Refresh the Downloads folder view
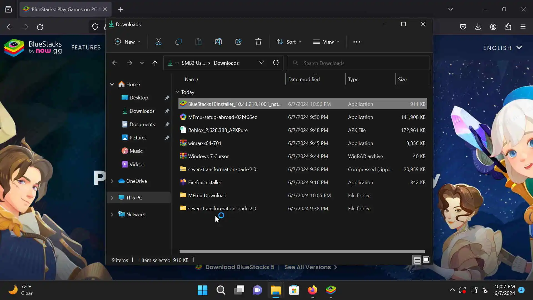The image size is (533, 300). pyautogui.click(x=276, y=63)
